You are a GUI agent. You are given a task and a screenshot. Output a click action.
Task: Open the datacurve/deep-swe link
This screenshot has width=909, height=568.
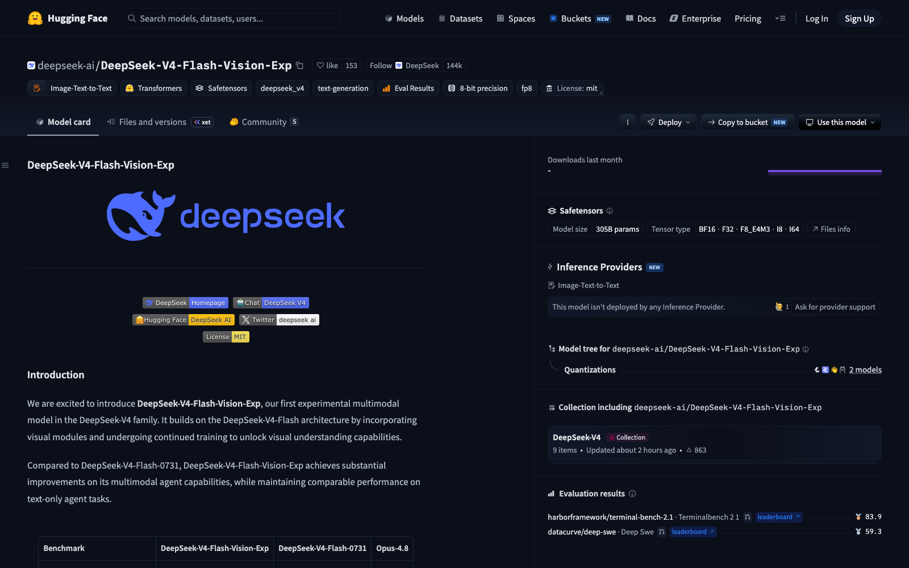pyautogui.click(x=582, y=532)
